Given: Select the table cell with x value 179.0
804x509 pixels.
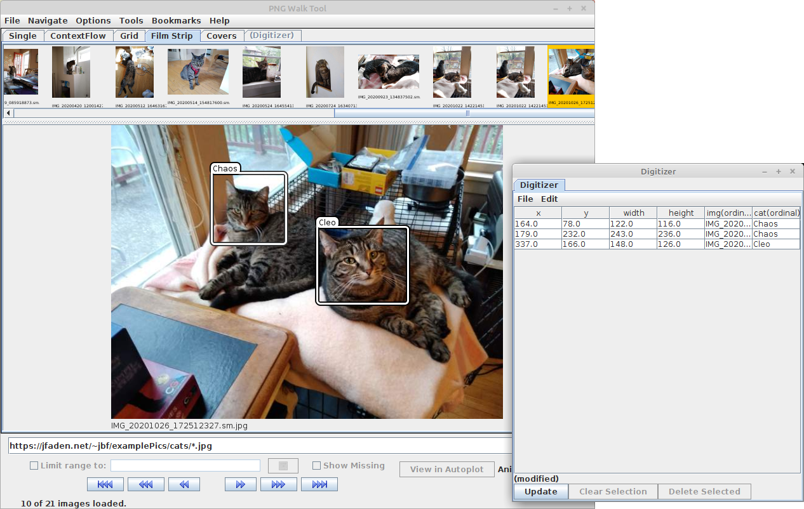Looking at the screenshot, I should coord(538,234).
